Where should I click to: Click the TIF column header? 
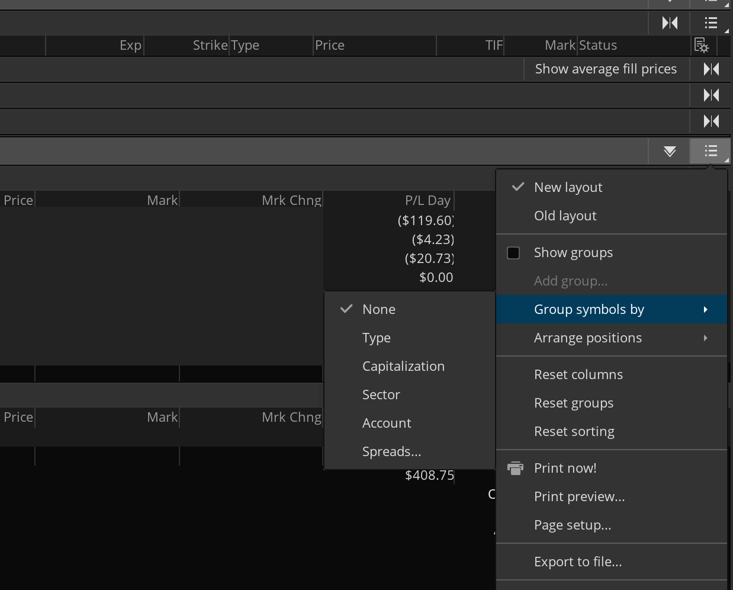point(494,46)
